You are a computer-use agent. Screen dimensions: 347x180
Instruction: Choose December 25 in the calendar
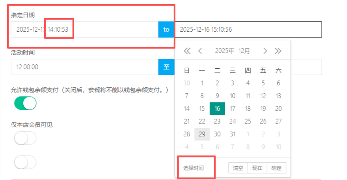248,121
